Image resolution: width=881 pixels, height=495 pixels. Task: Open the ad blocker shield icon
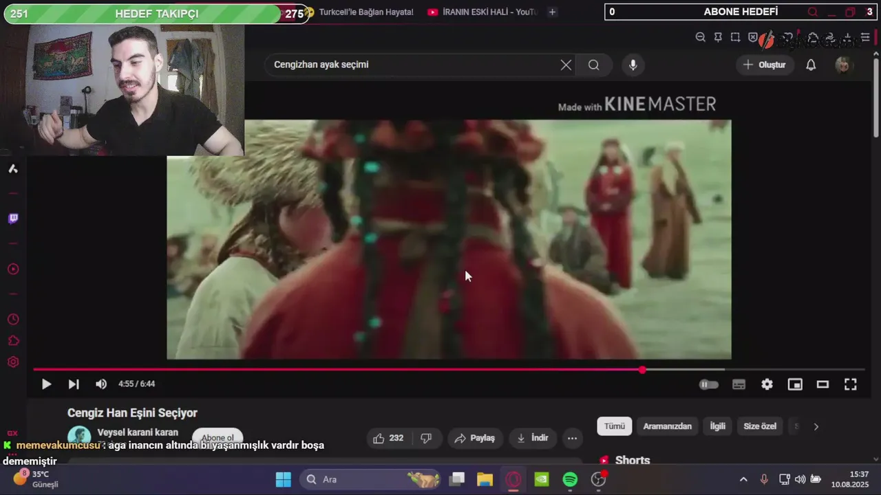point(753,37)
